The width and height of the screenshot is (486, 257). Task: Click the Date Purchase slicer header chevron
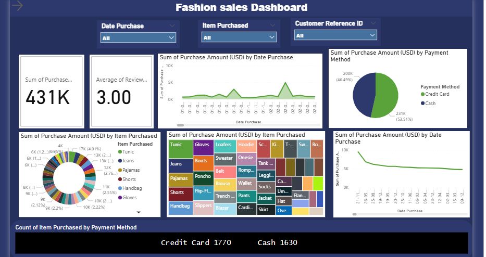click(172, 25)
